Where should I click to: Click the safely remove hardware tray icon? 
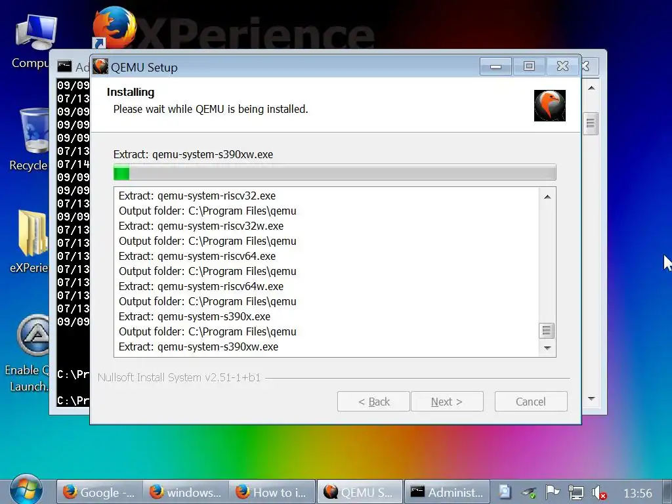528,492
